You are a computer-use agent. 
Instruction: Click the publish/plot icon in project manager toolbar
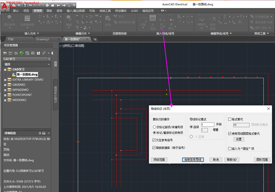point(44,53)
